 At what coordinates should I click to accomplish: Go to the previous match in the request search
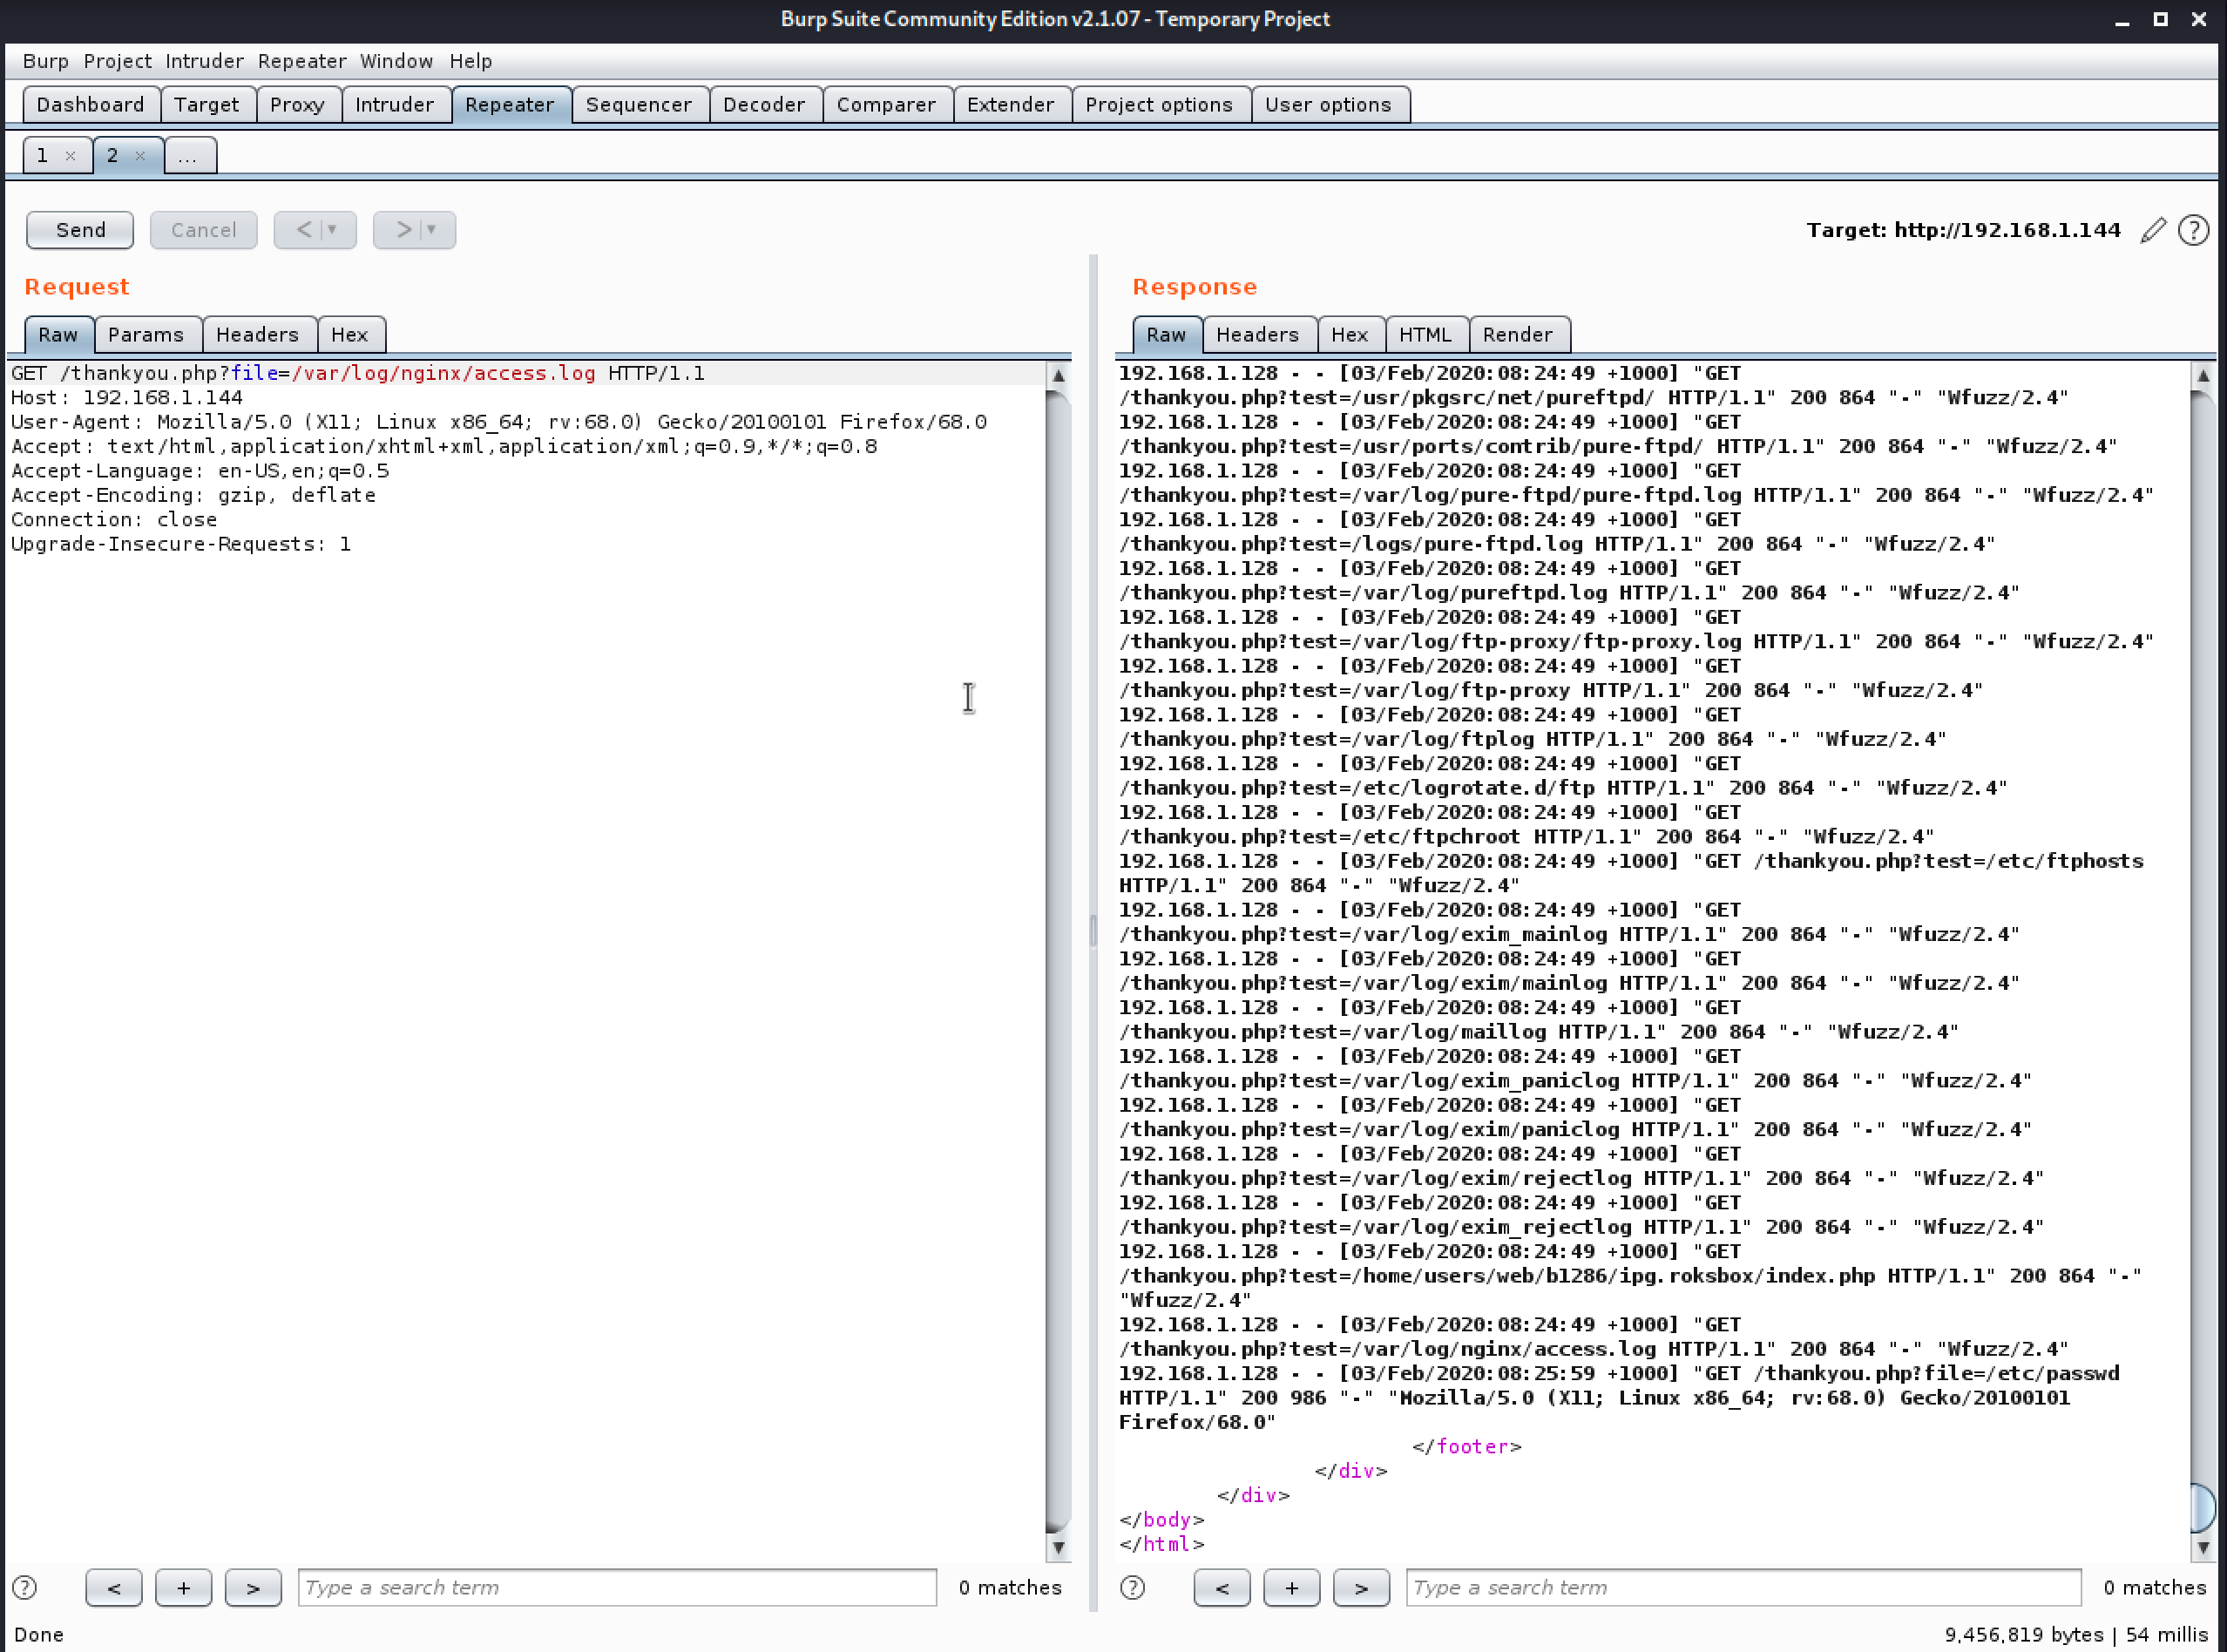pos(113,1587)
